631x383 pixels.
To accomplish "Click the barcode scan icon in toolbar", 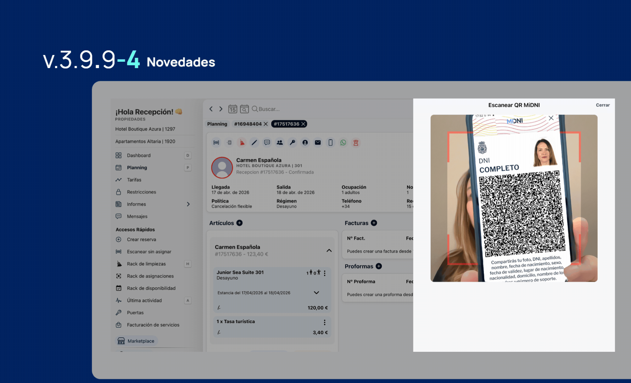I will tap(216, 143).
